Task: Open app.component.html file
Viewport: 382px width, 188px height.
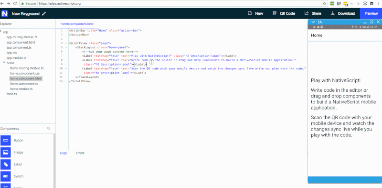Action: tap(21, 42)
